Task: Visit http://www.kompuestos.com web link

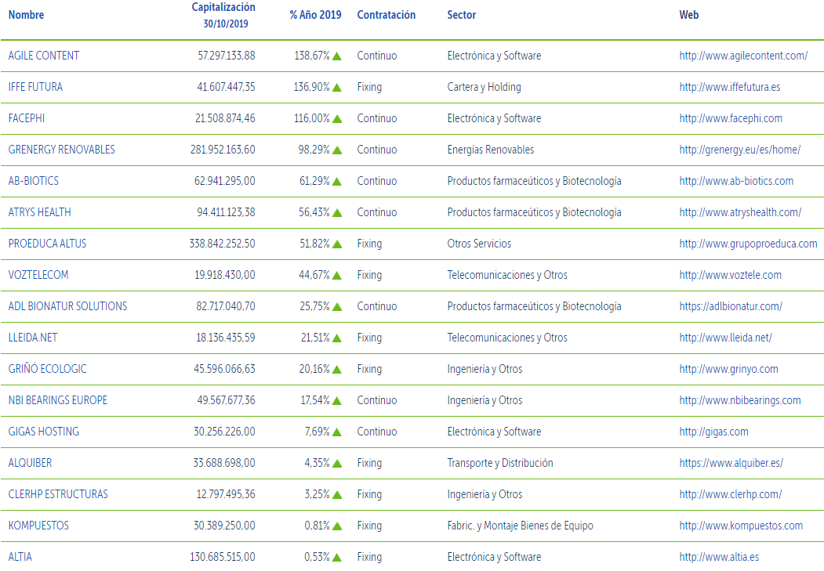Action: point(741,526)
